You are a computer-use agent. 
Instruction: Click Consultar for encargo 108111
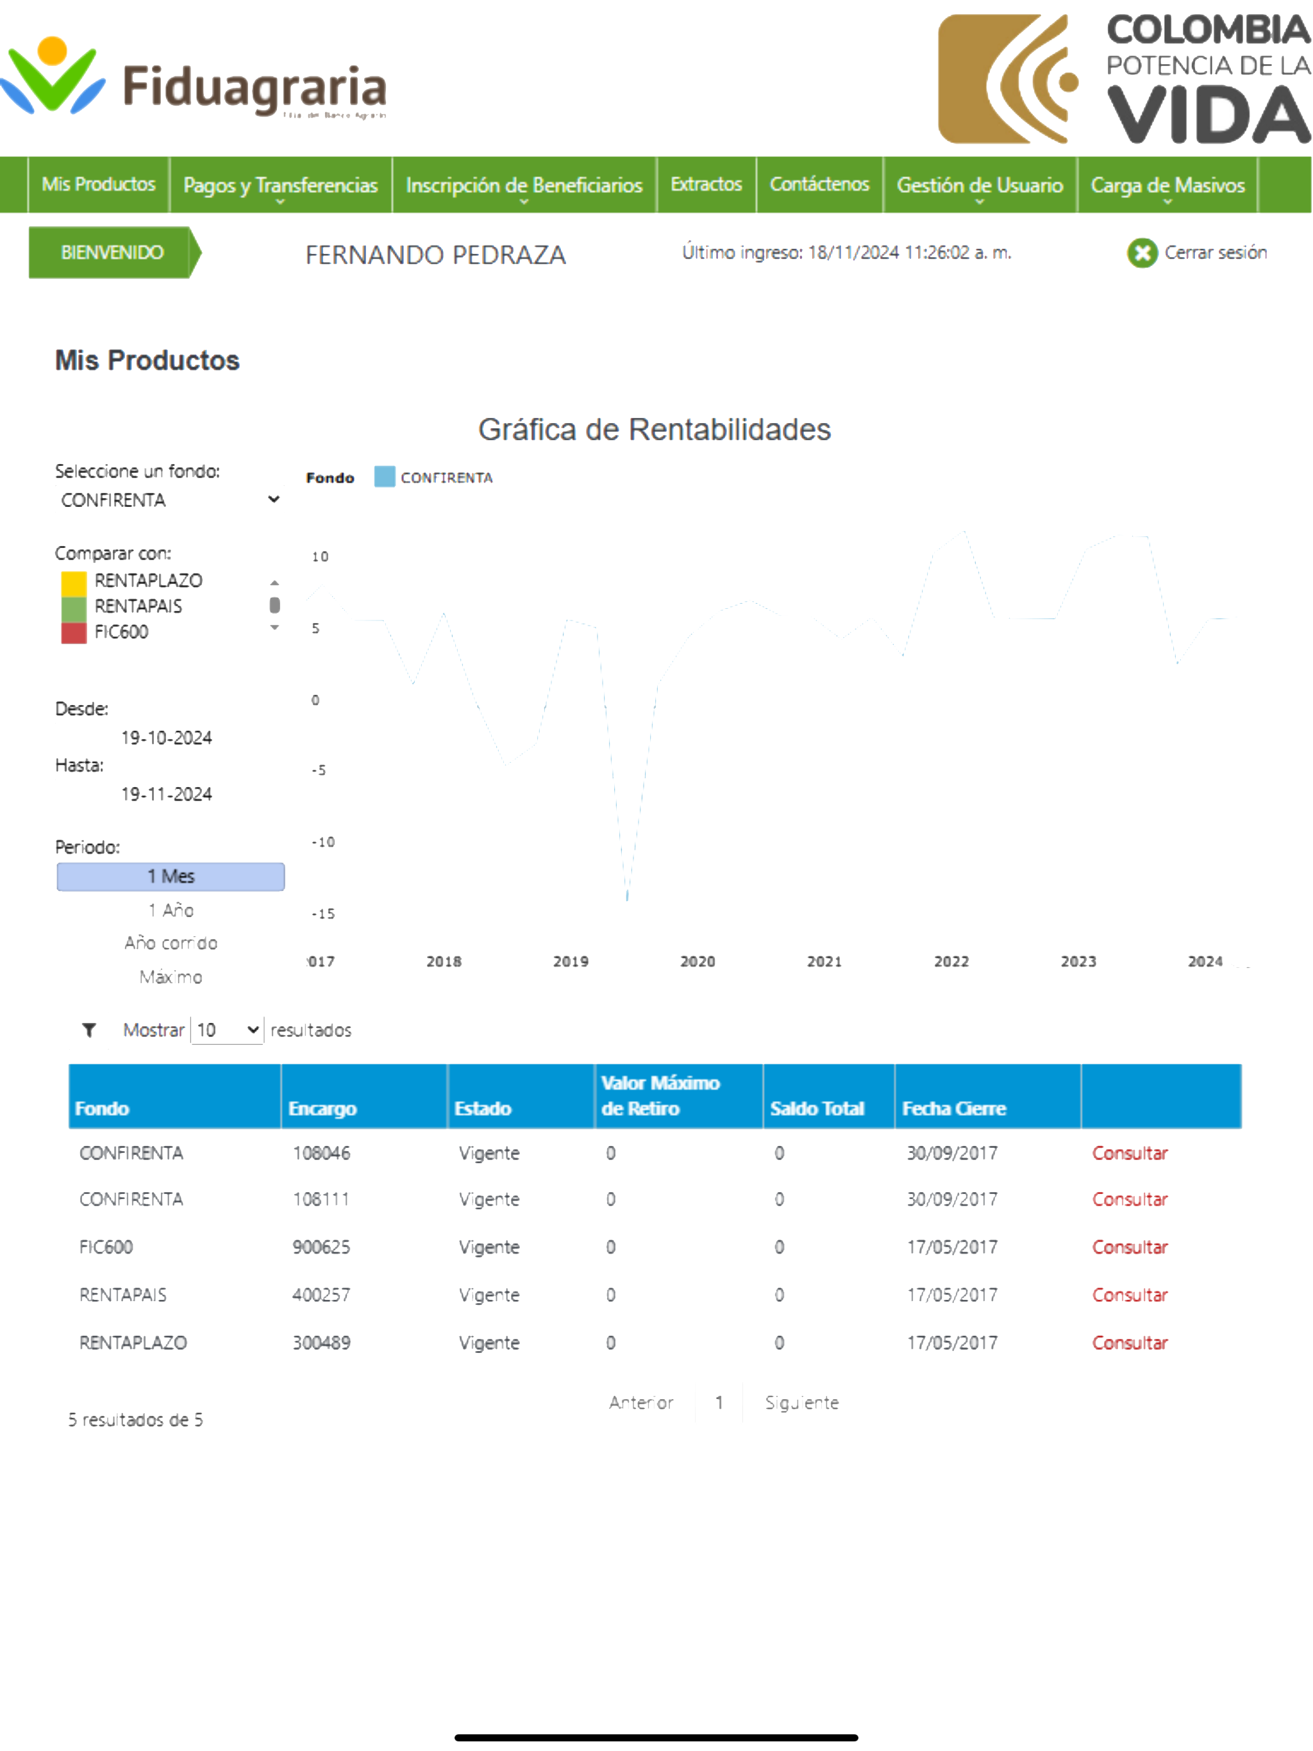pyautogui.click(x=1130, y=1199)
